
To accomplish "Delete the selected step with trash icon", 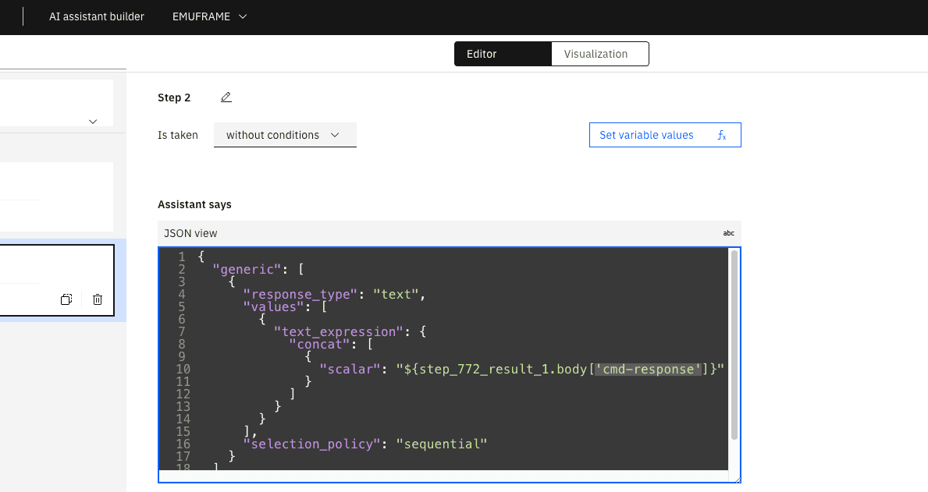I will (98, 299).
